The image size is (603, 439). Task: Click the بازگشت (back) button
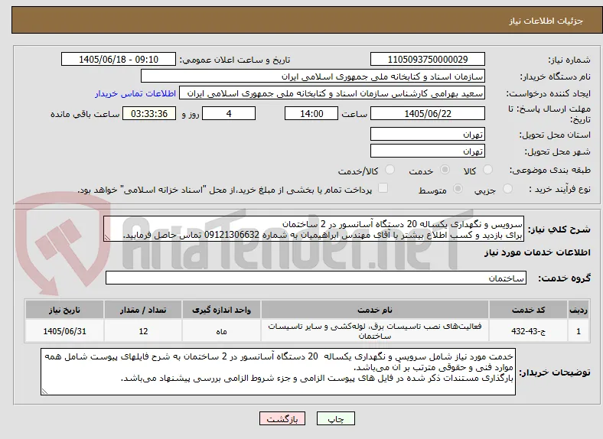point(282,418)
